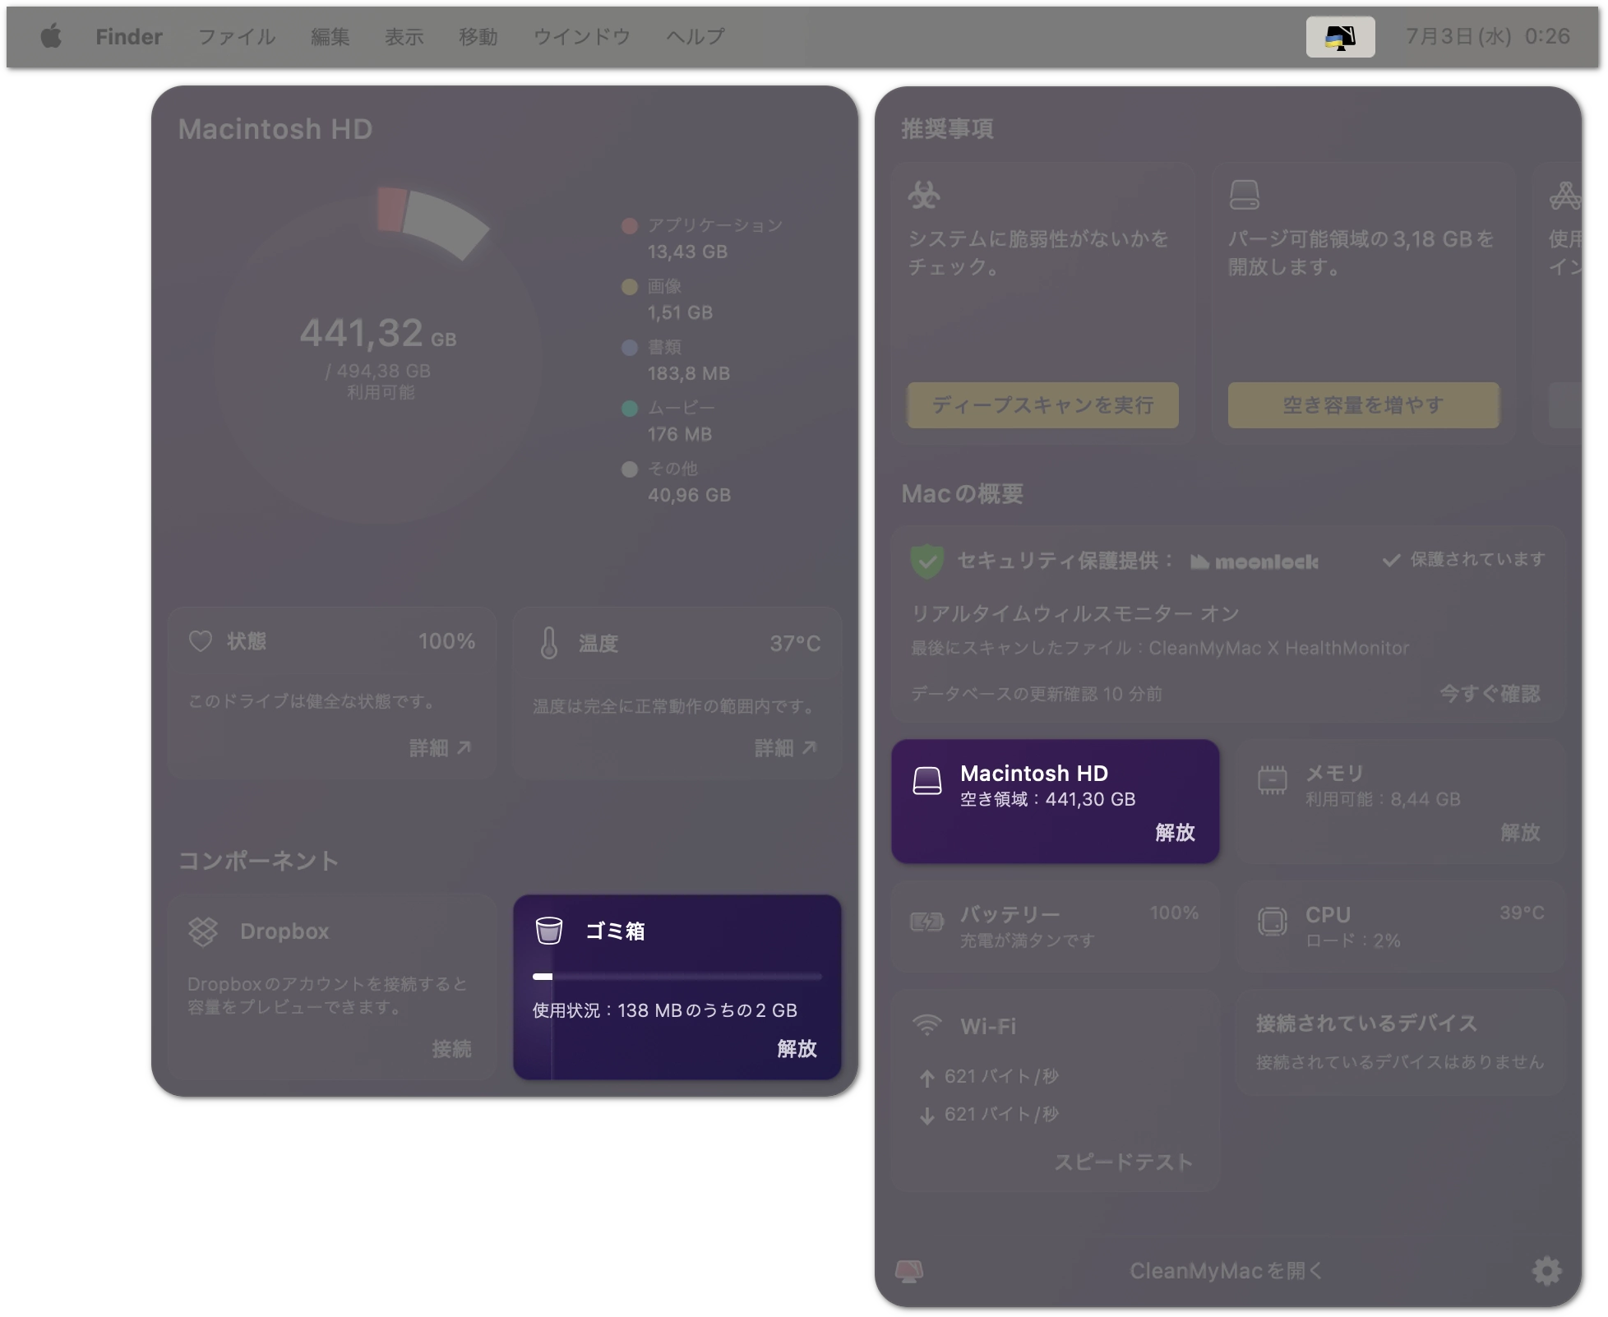Click the ゴミ箱 usage progress bar
1608x1317 pixels.
coord(677,977)
